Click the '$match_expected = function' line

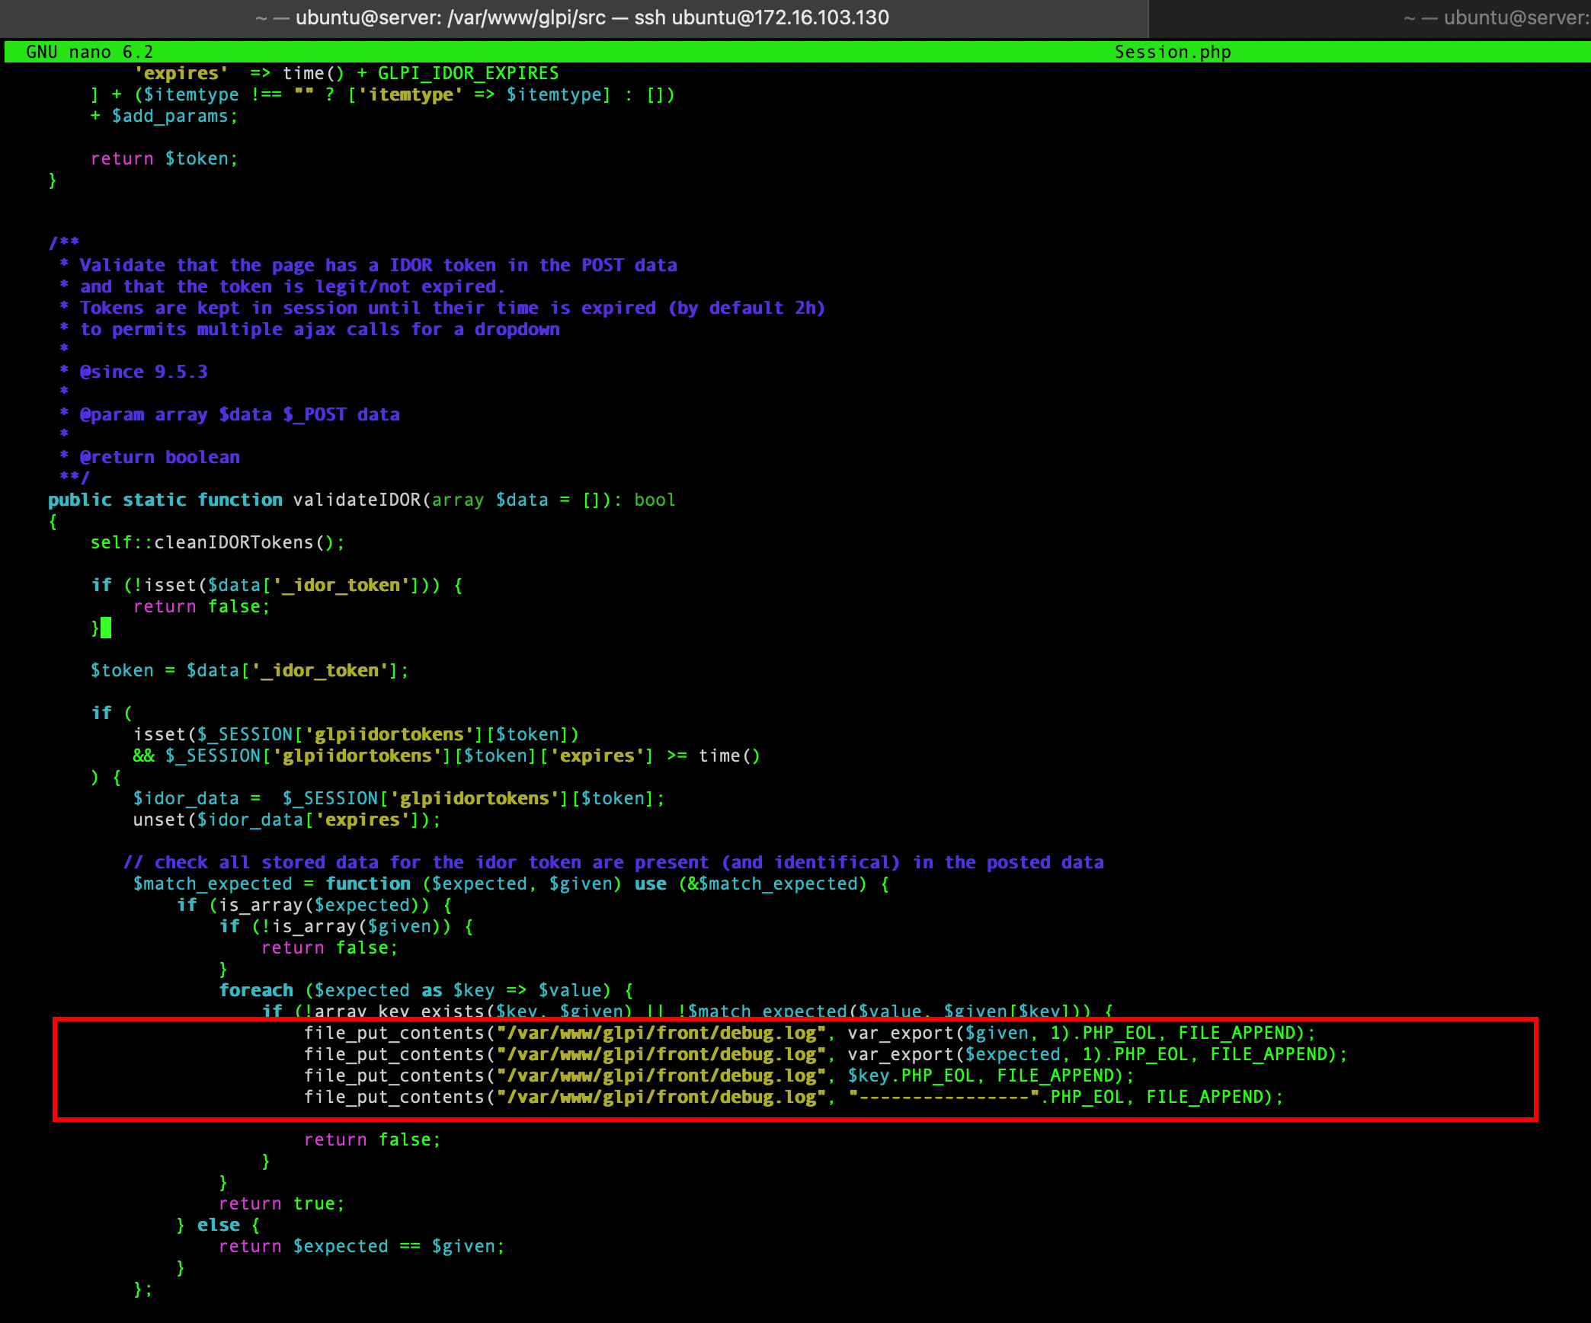pyautogui.click(x=511, y=884)
